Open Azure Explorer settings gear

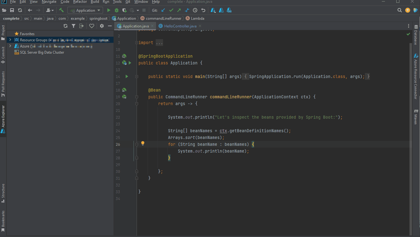[102, 26]
